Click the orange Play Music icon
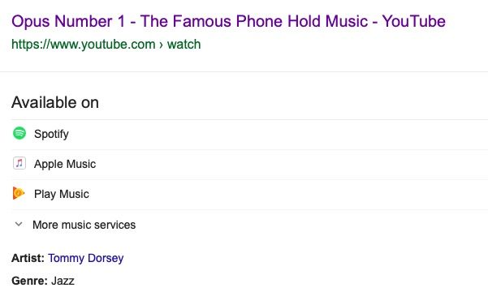Viewport: 488px width, 305px height. 19,193
